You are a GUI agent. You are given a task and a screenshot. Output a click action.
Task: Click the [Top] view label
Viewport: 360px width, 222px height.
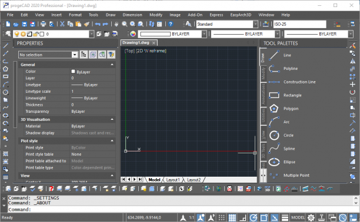tap(129, 51)
